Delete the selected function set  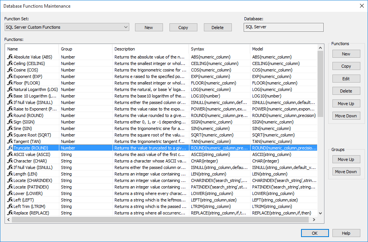click(218, 28)
